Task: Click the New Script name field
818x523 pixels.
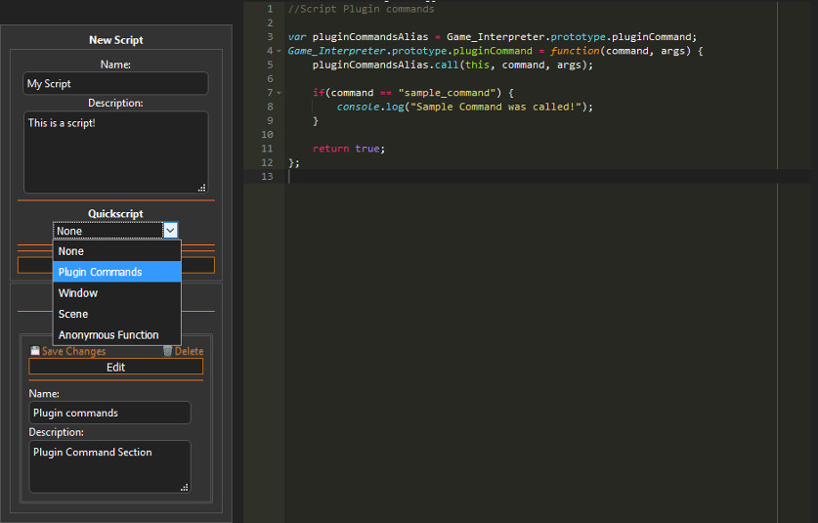Action: coord(115,84)
